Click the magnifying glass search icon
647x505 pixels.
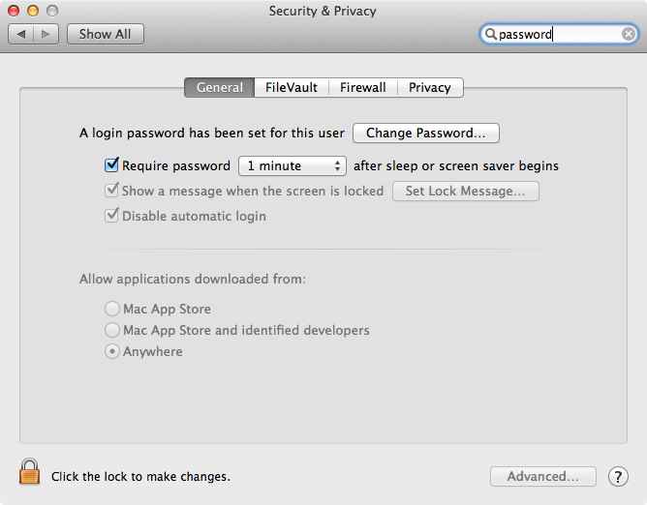click(491, 34)
